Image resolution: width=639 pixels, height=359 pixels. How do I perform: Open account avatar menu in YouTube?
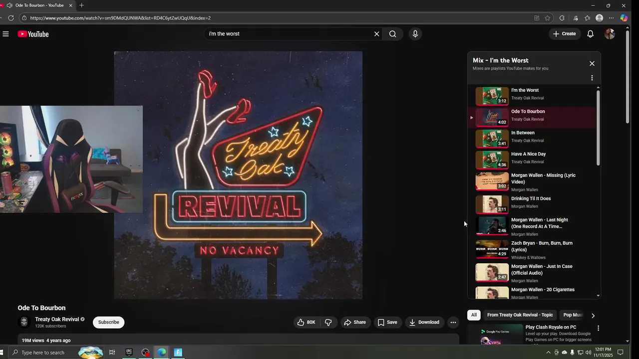point(610,34)
